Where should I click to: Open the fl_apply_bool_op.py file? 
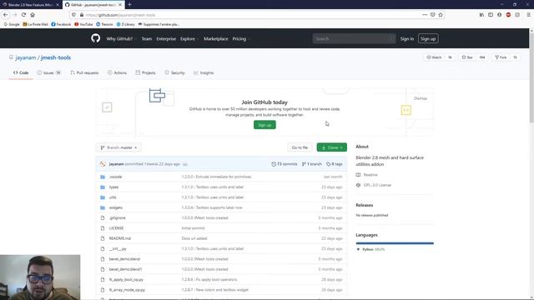[x=126, y=280]
